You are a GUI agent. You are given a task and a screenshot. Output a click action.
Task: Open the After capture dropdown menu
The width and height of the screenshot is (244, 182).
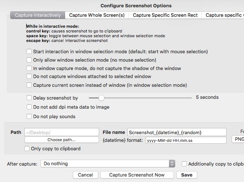108,164
